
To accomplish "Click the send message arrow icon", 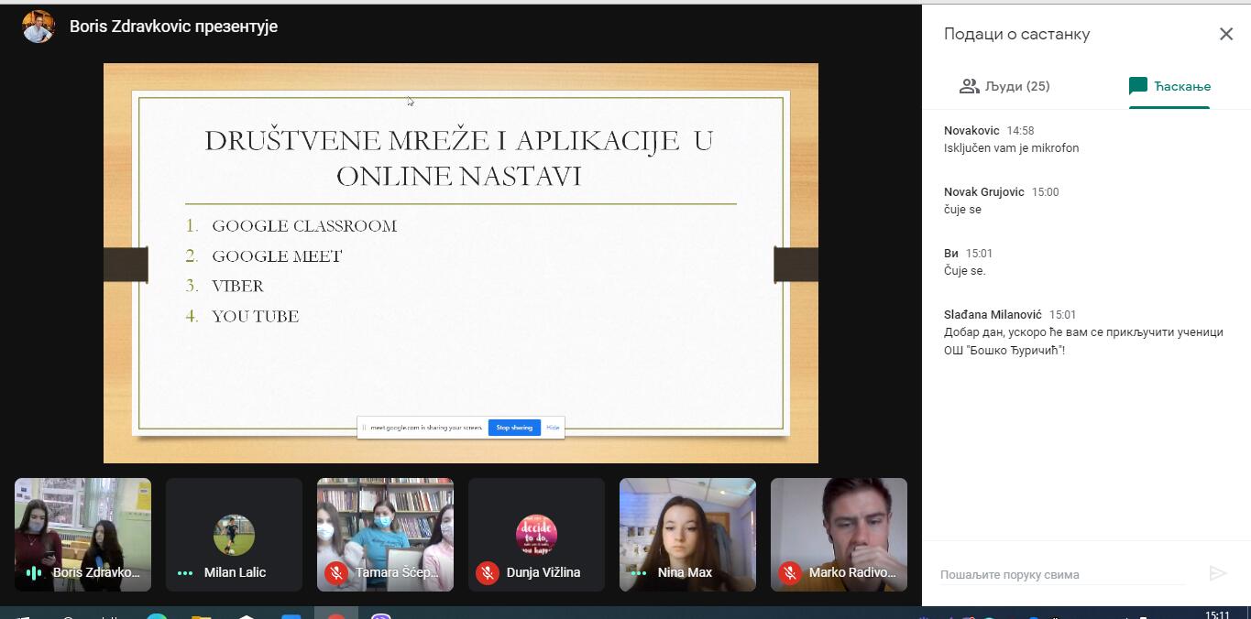I will point(1217,573).
